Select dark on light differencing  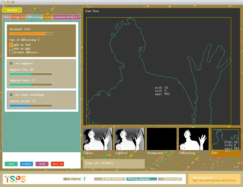click(x=11, y=49)
